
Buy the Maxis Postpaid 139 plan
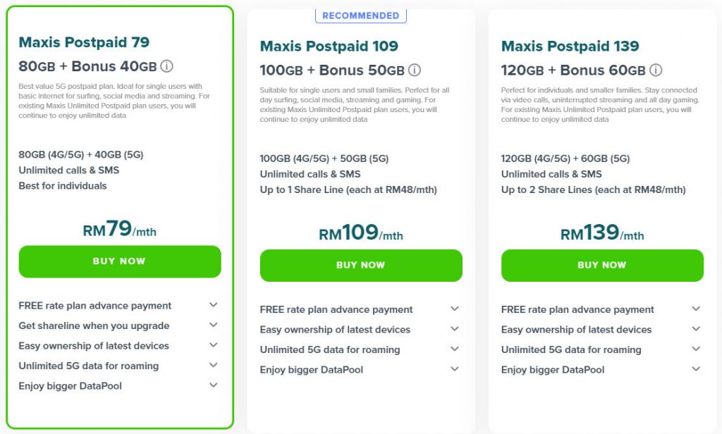click(x=602, y=266)
